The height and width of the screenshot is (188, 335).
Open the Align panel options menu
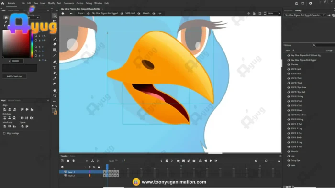tap(48, 101)
